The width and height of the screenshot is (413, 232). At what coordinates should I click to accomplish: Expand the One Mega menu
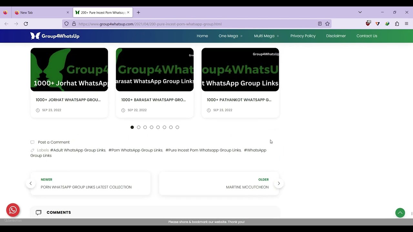[230, 36]
